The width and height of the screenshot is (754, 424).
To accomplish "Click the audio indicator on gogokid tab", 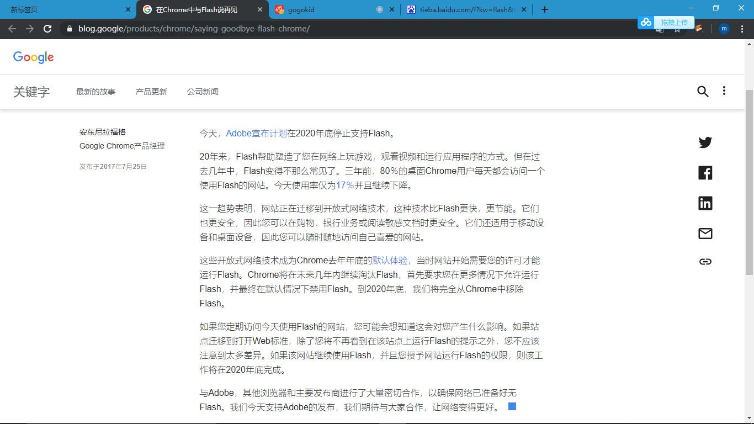I will [380, 9].
